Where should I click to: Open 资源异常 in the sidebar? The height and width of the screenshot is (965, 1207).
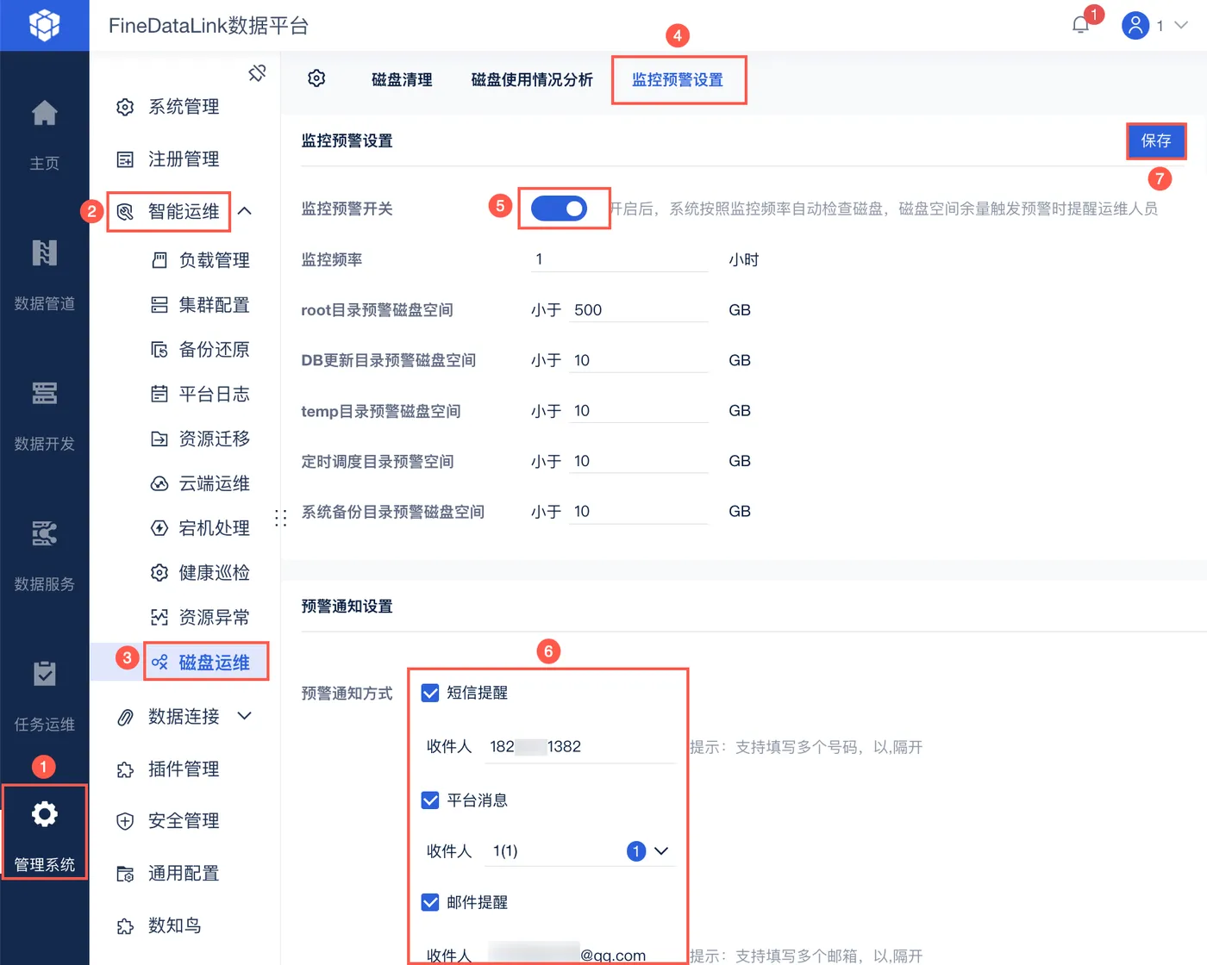click(201, 618)
